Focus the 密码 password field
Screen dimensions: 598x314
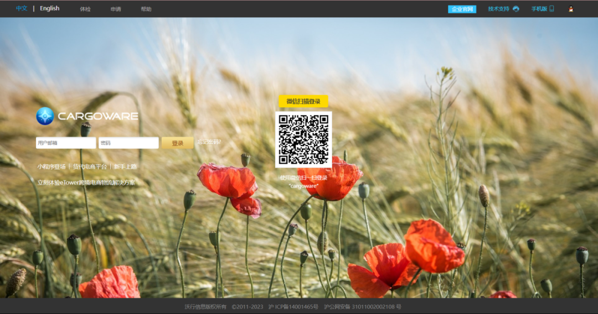[x=128, y=143]
